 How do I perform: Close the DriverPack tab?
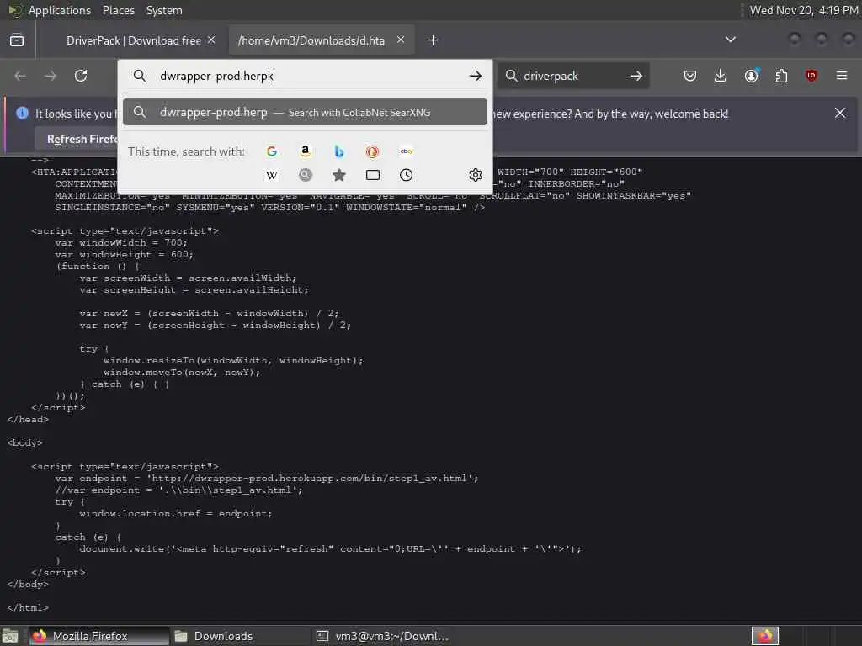pyautogui.click(x=211, y=40)
